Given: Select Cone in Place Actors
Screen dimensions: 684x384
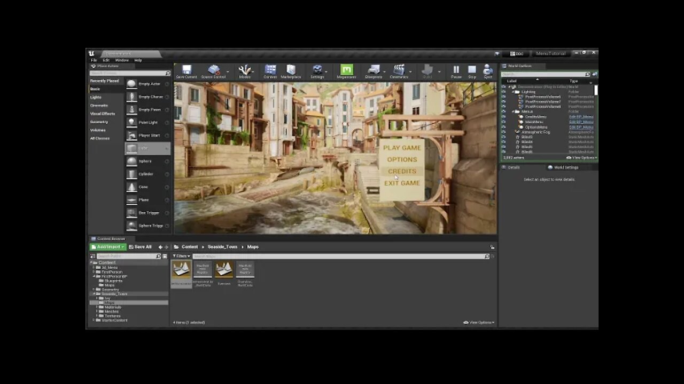Looking at the screenshot, I should click(148, 187).
